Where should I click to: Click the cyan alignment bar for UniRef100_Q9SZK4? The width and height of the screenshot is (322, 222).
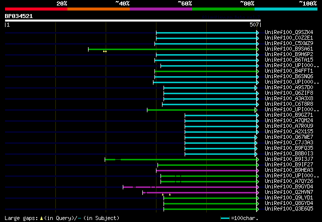point(206,33)
